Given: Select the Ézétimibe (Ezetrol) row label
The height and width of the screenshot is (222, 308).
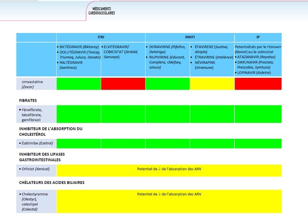Looking at the screenshot, I should click(36, 144).
